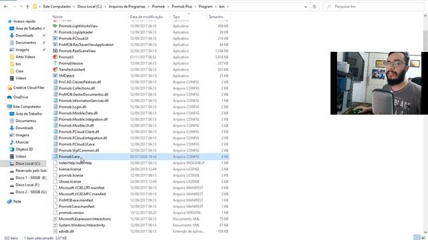Select the Microsoft.VC80.CRT.manifest file
Viewport: 428px width, 240px height.
click(x=140, y=188)
